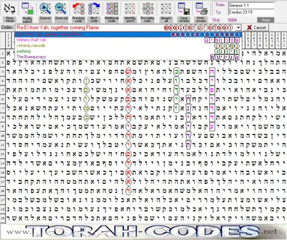Click the yellow-circled letter in row 4
This screenshot has height=240, width=287.
(87, 81)
